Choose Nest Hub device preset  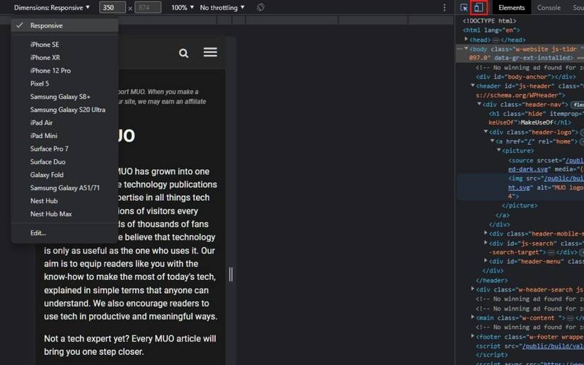[65, 201]
